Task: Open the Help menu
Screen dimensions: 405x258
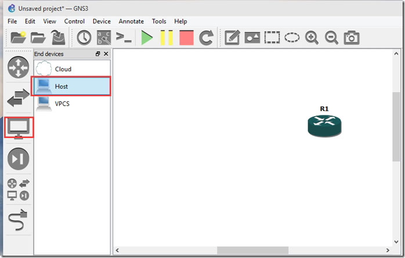Action: click(180, 21)
